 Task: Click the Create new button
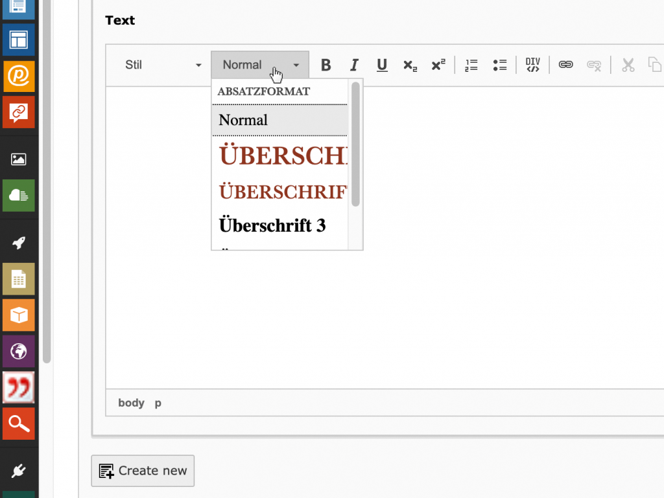pyautogui.click(x=143, y=471)
